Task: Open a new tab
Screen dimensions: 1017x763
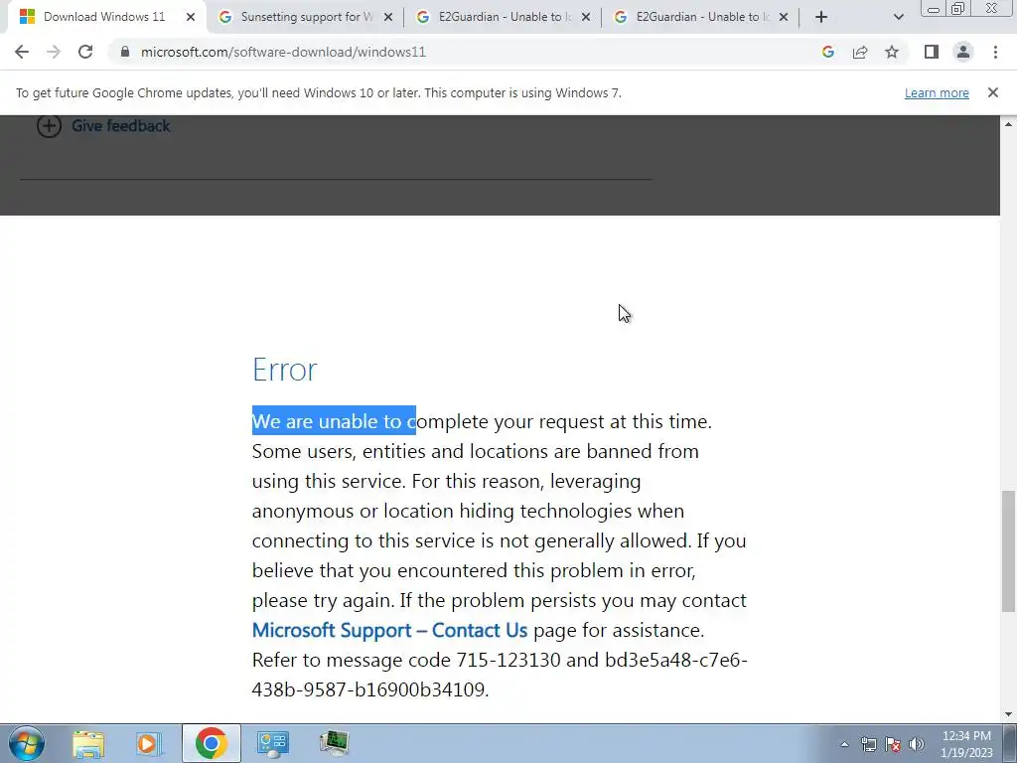Action: 821,17
